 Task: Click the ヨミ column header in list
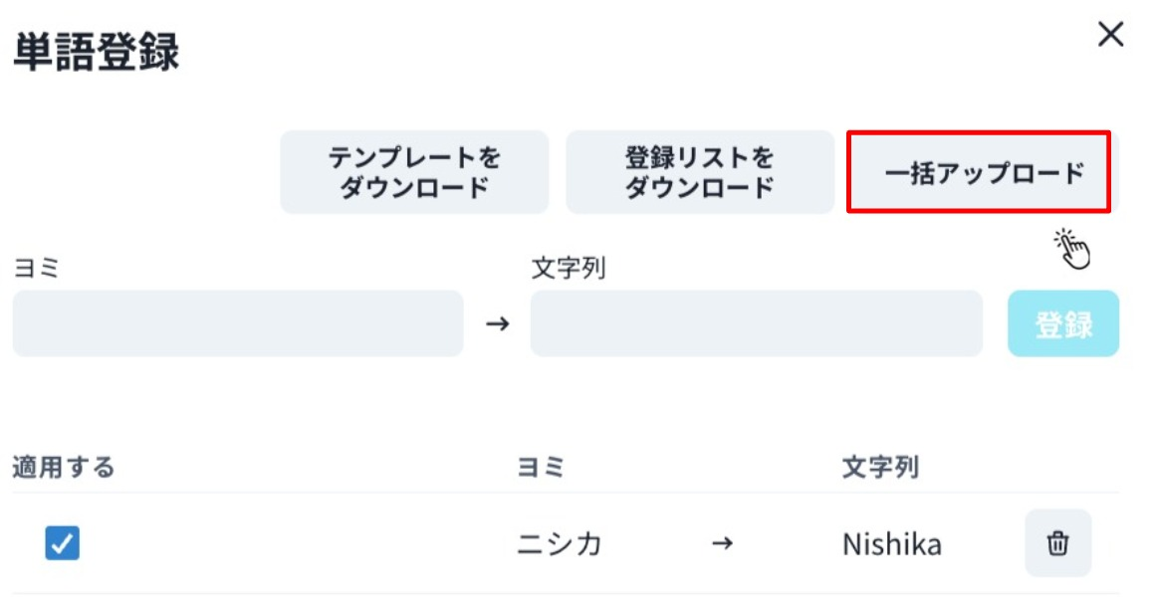coord(541,467)
